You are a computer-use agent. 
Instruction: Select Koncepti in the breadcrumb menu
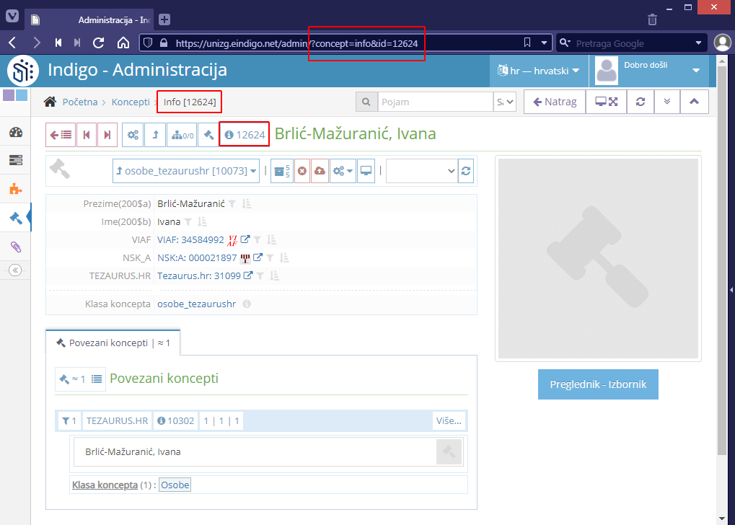(x=130, y=102)
